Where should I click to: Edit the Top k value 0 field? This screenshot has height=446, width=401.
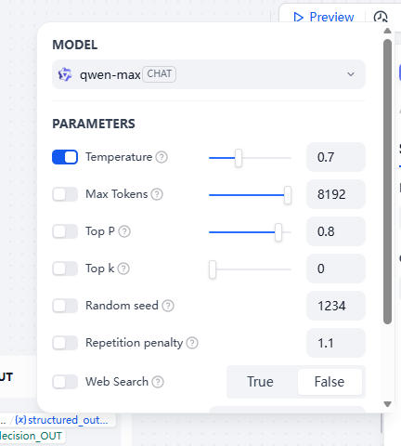click(336, 269)
